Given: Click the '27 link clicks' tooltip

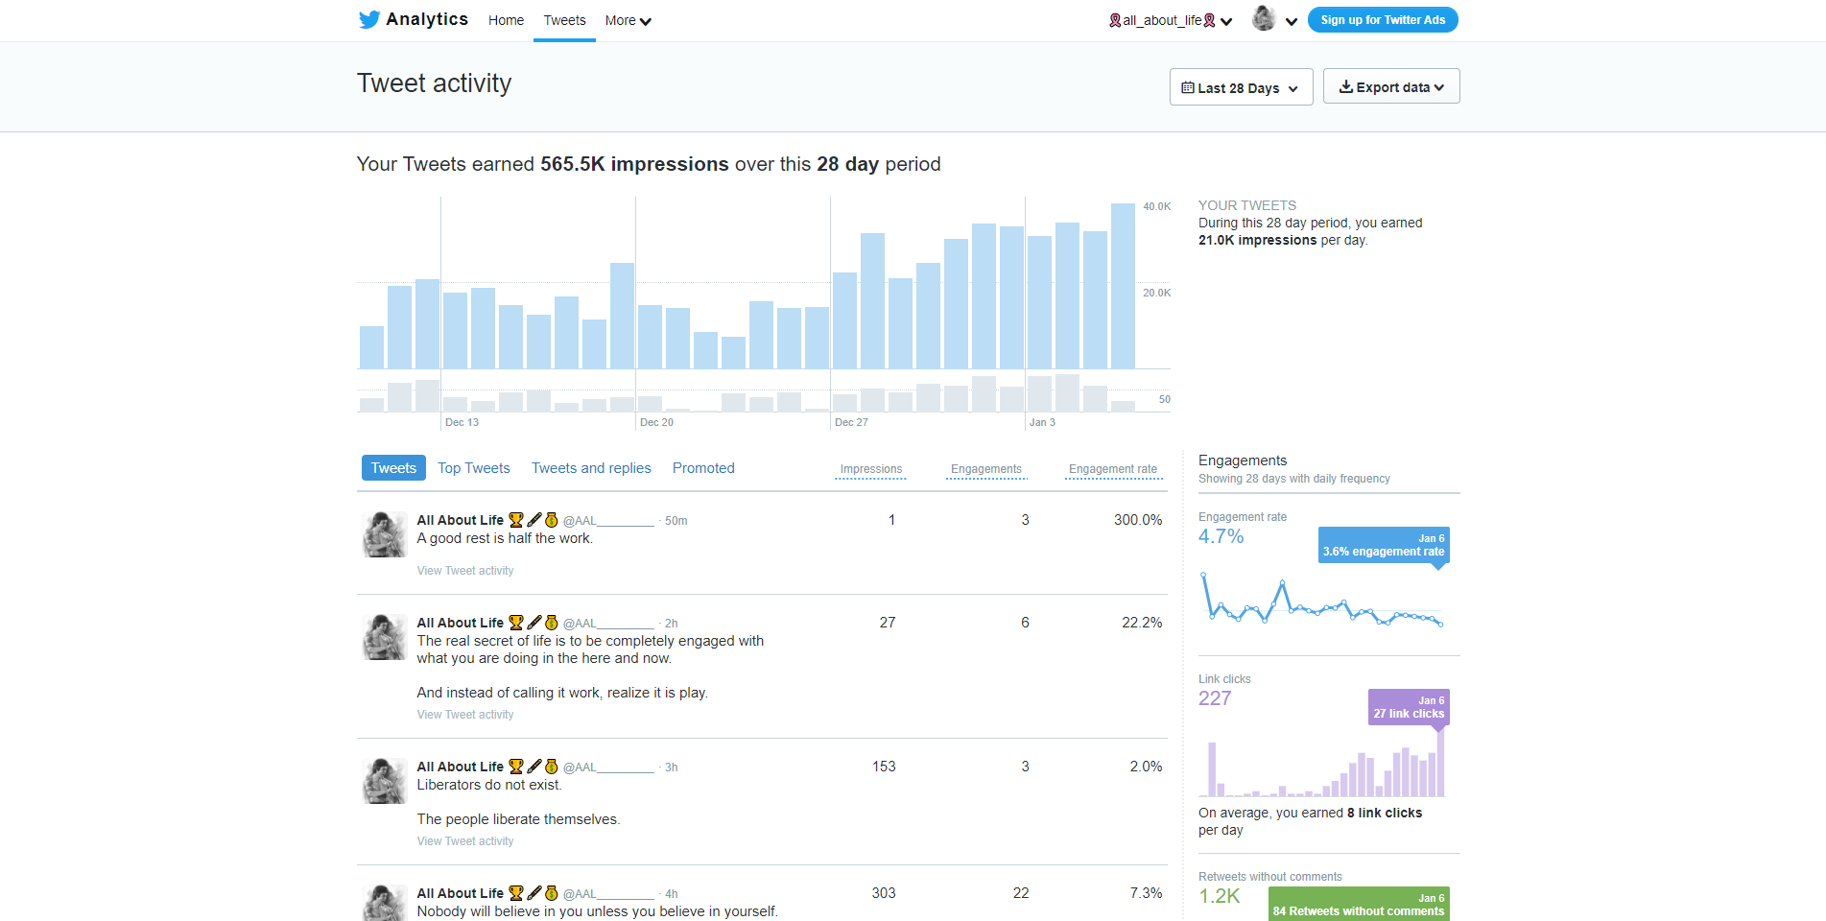Looking at the screenshot, I should tap(1409, 707).
